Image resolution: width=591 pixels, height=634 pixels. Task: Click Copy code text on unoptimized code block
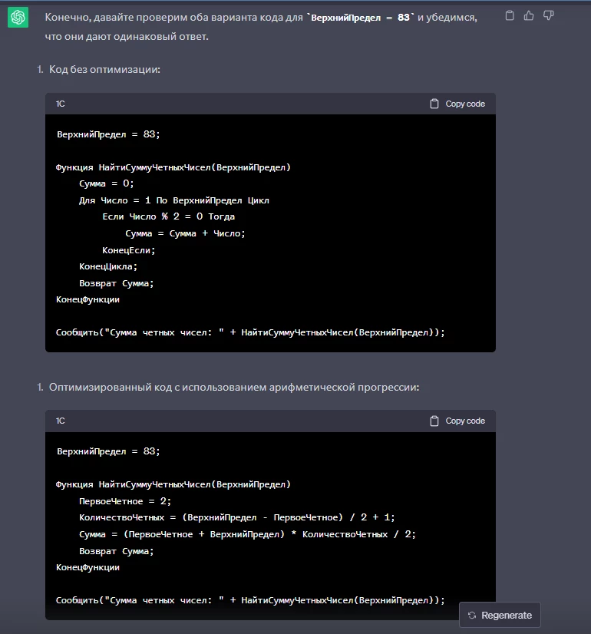465,104
